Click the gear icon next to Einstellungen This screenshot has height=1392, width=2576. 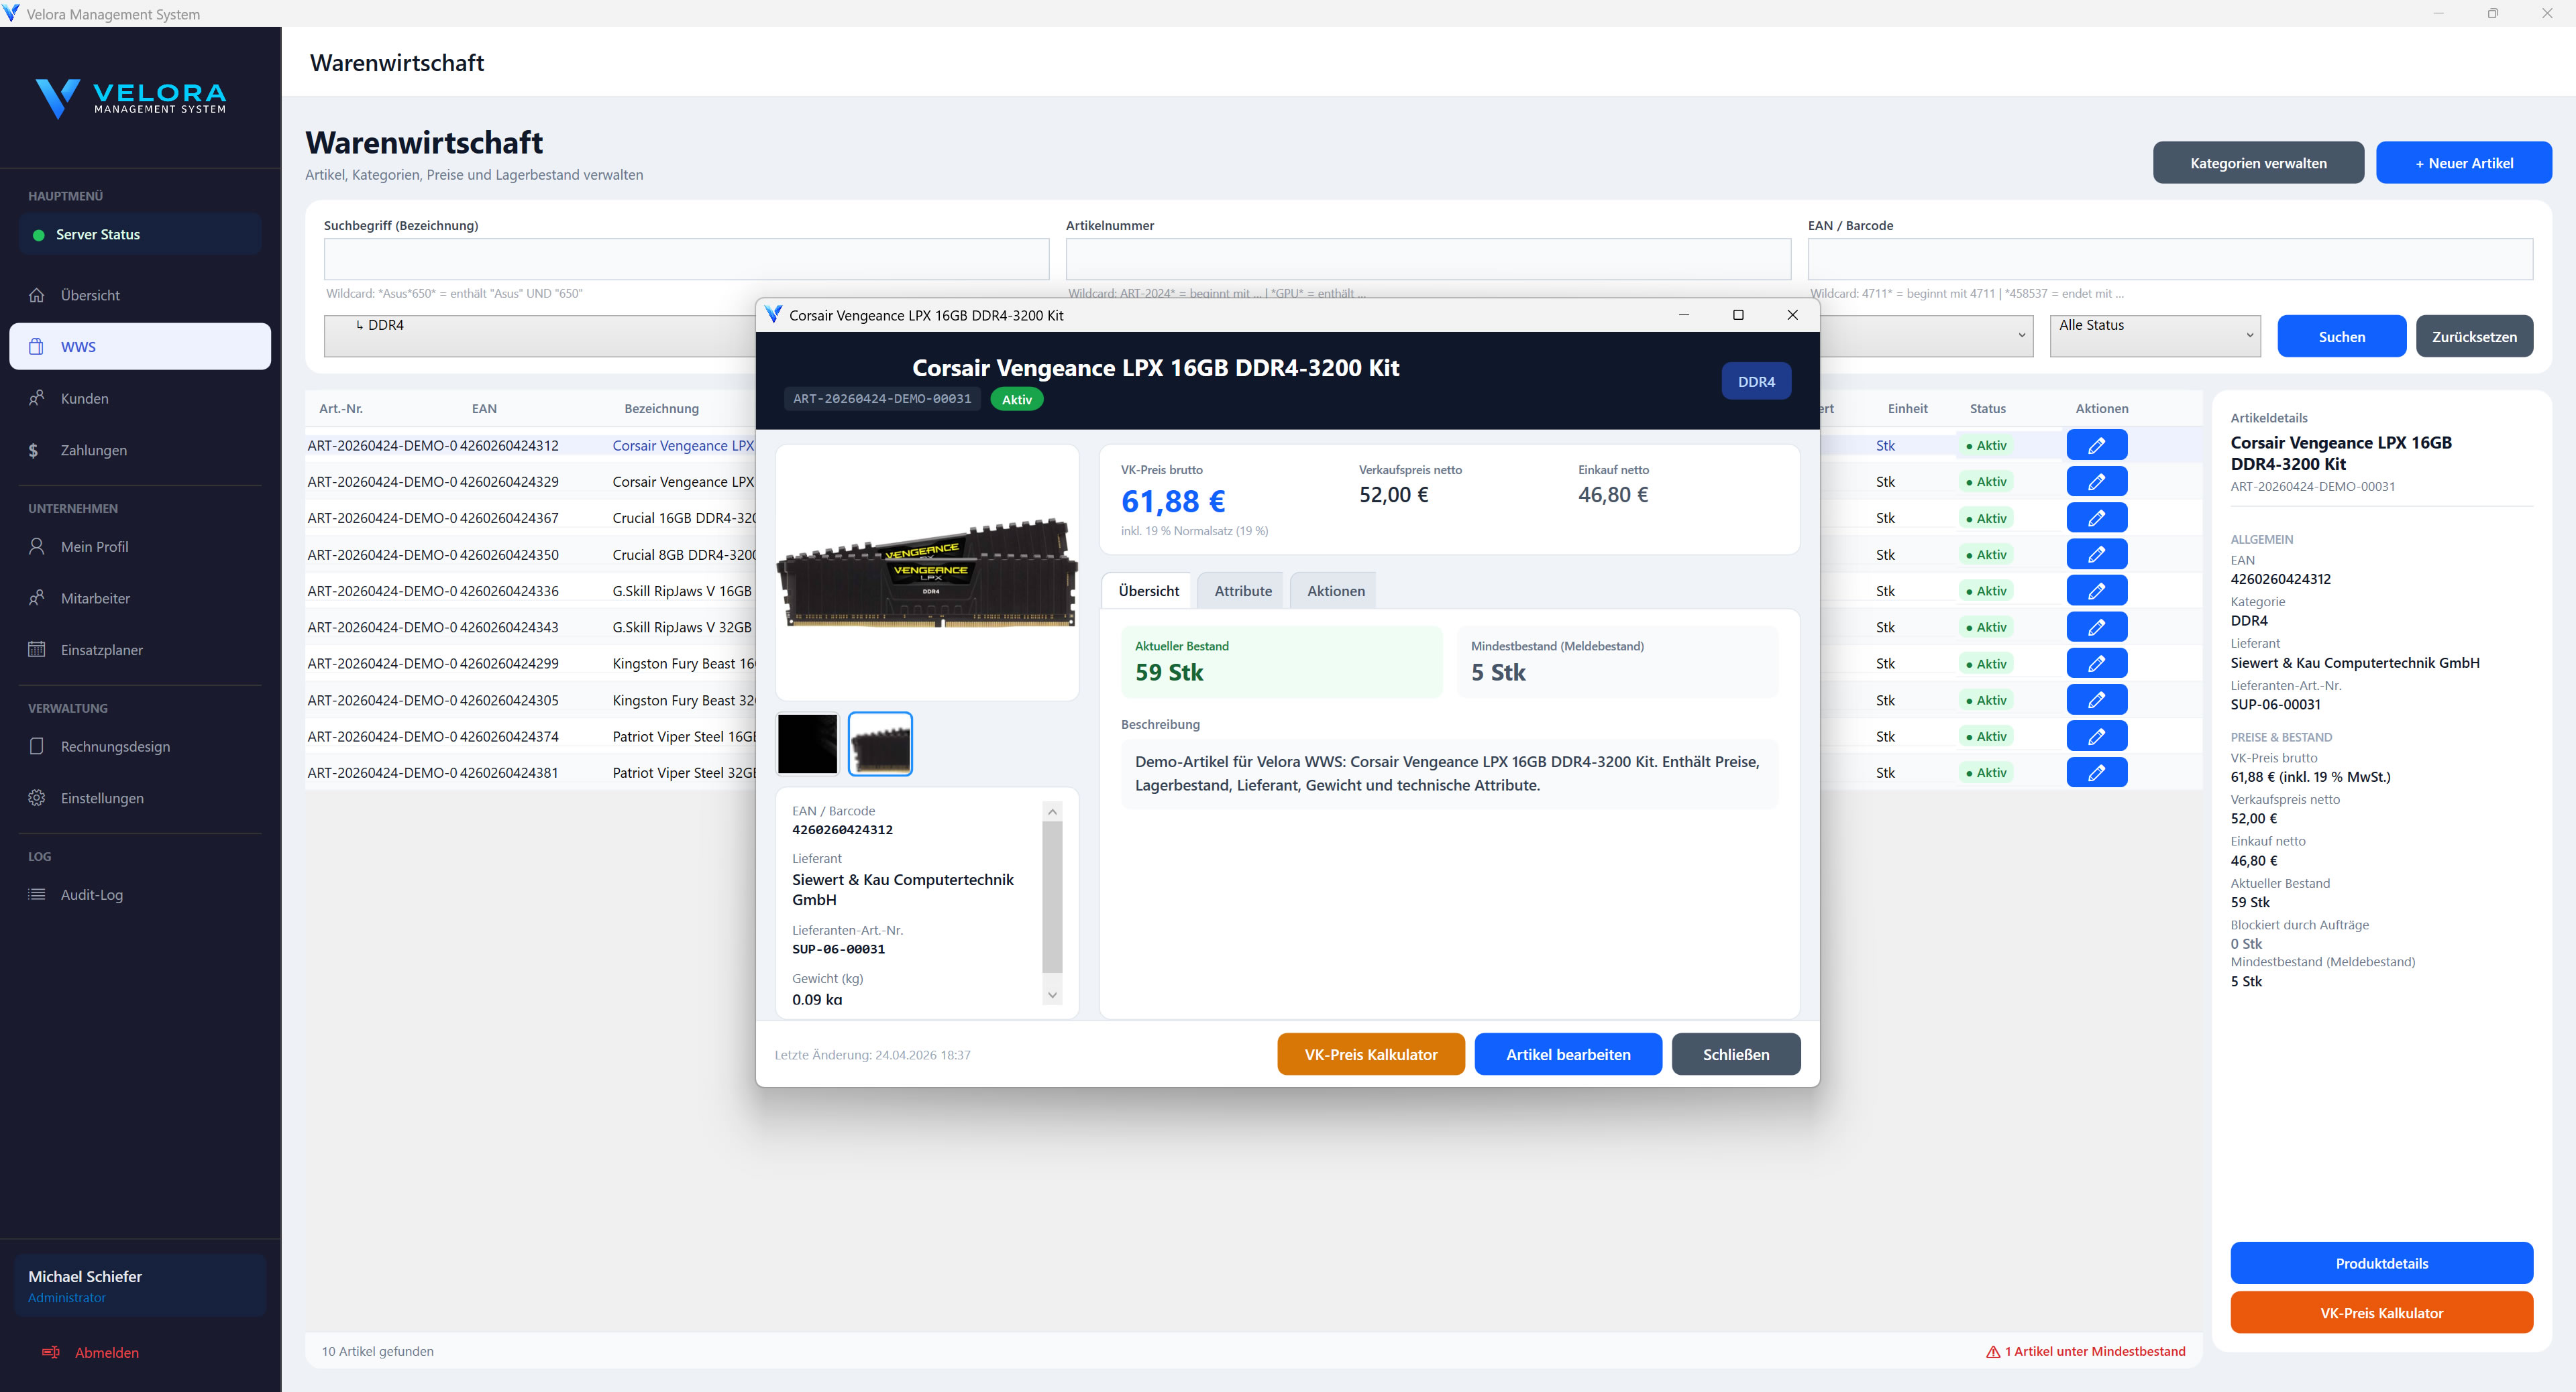pyautogui.click(x=37, y=797)
